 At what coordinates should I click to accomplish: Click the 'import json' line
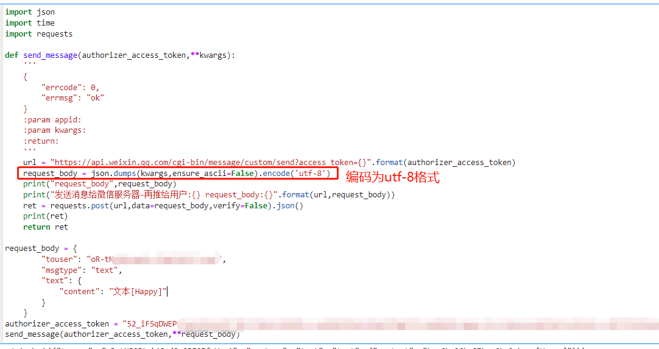[30, 12]
